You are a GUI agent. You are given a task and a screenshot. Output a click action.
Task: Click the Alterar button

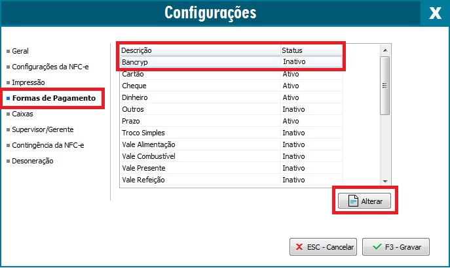point(365,201)
